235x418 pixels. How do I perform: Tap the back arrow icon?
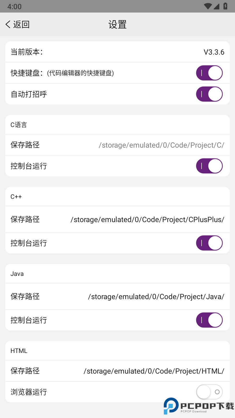(8, 25)
